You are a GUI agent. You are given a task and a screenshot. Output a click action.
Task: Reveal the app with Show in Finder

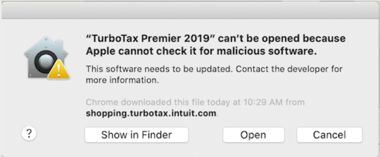[x=136, y=135]
